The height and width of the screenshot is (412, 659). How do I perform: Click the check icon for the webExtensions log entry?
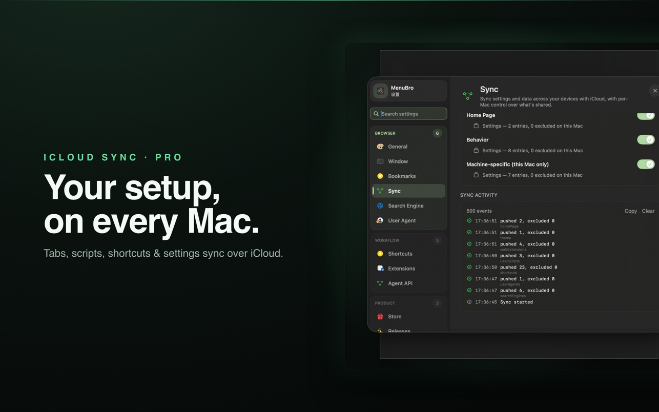(x=469, y=244)
